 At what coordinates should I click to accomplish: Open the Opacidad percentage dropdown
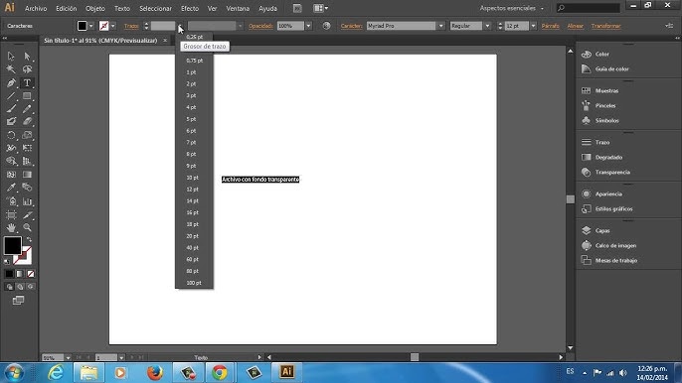pyautogui.click(x=308, y=26)
